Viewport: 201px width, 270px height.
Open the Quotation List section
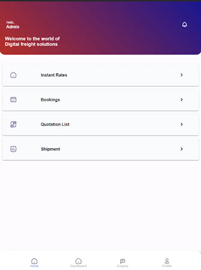coord(100,124)
